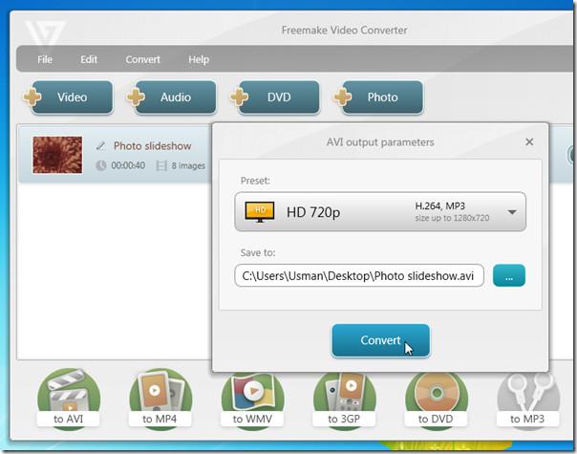Click the clock icon beside 00:00:40

pos(101,165)
